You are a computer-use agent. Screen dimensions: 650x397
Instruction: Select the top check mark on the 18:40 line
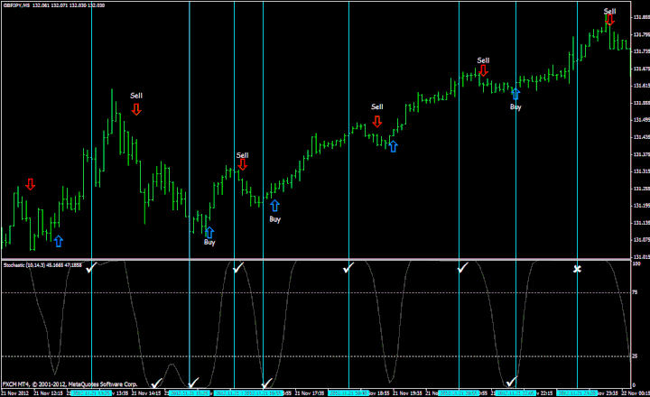(x=348, y=268)
